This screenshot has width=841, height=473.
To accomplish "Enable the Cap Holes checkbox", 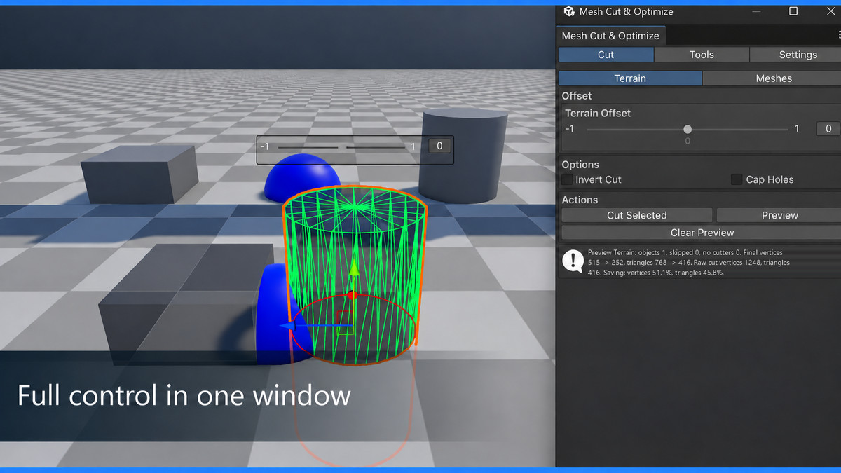I will click(x=737, y=179).
